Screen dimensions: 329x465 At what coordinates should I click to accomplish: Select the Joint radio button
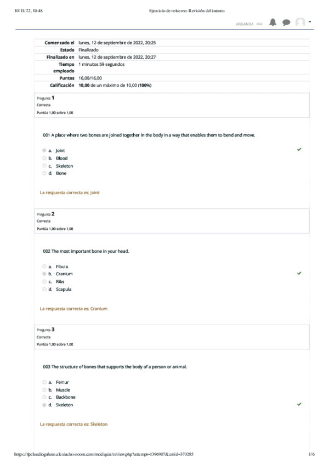[44, 150]
